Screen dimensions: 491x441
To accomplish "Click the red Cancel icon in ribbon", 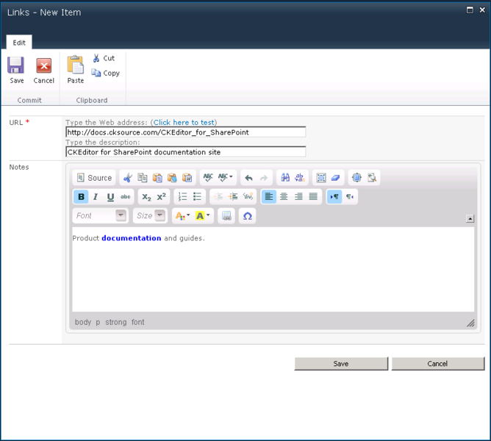I will pos(44,65).
